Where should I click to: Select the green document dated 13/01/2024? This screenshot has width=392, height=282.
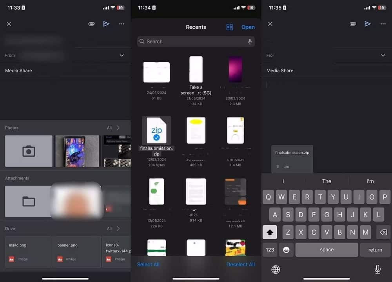[x=156, y=192]
